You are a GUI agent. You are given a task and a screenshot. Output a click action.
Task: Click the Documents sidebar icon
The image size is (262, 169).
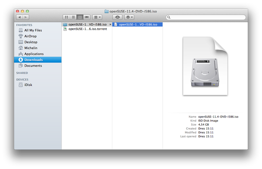click(x=21, y=66)
